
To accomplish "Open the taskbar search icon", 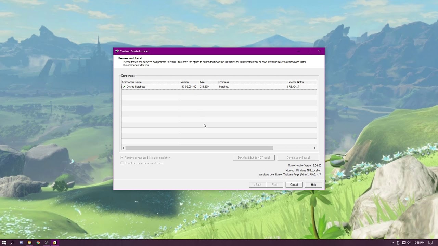I will [13, 243].
